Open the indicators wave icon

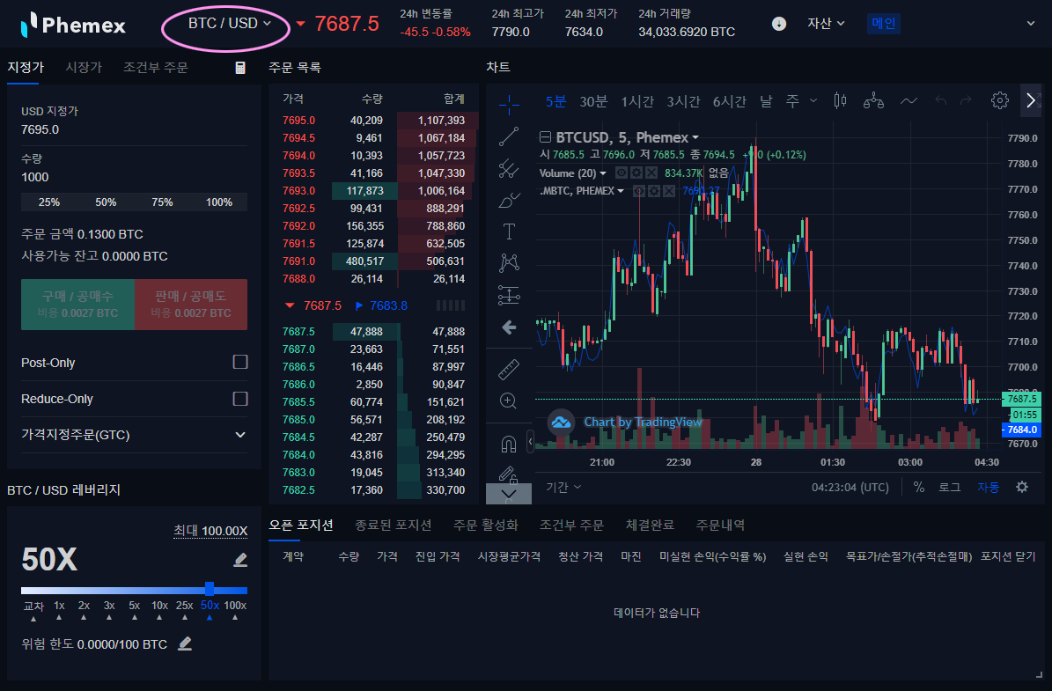pos(909,100)
